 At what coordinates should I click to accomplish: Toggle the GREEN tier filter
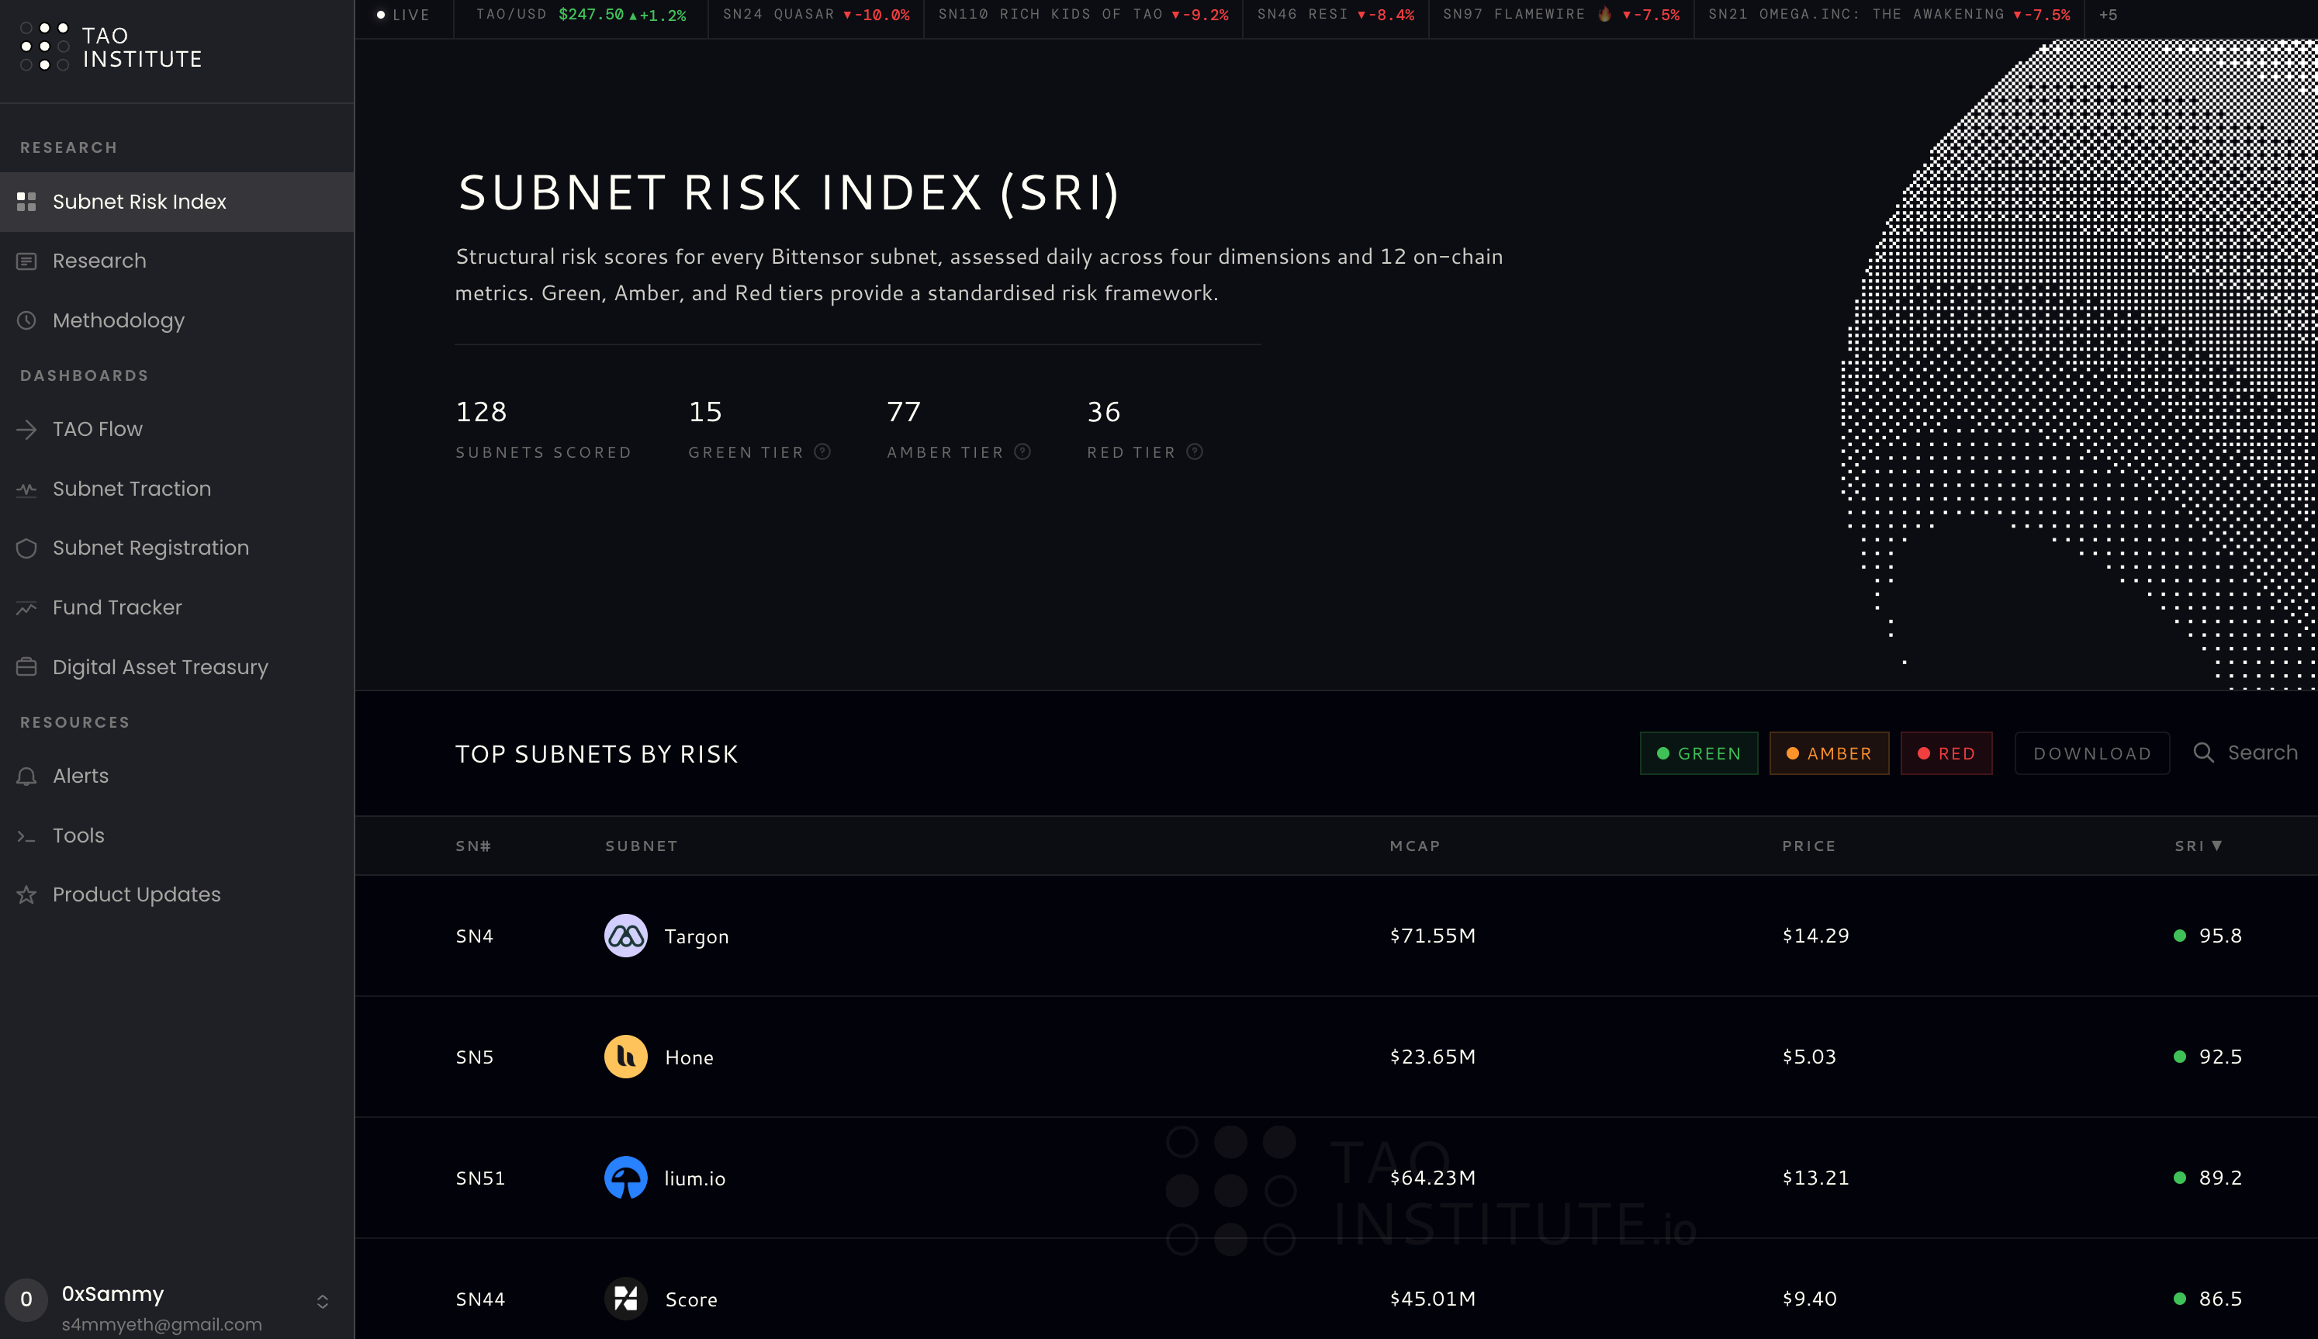[1698, 753]
